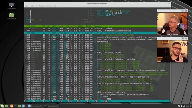Image resolution: width=192 pixels, height=108 pixels.
Task: Select the gnome-keyring-daemon parent process PID 808
Action: (97, 83)
